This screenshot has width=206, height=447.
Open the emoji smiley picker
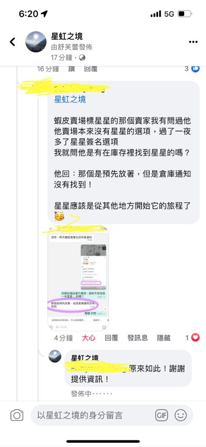point(180,415)
